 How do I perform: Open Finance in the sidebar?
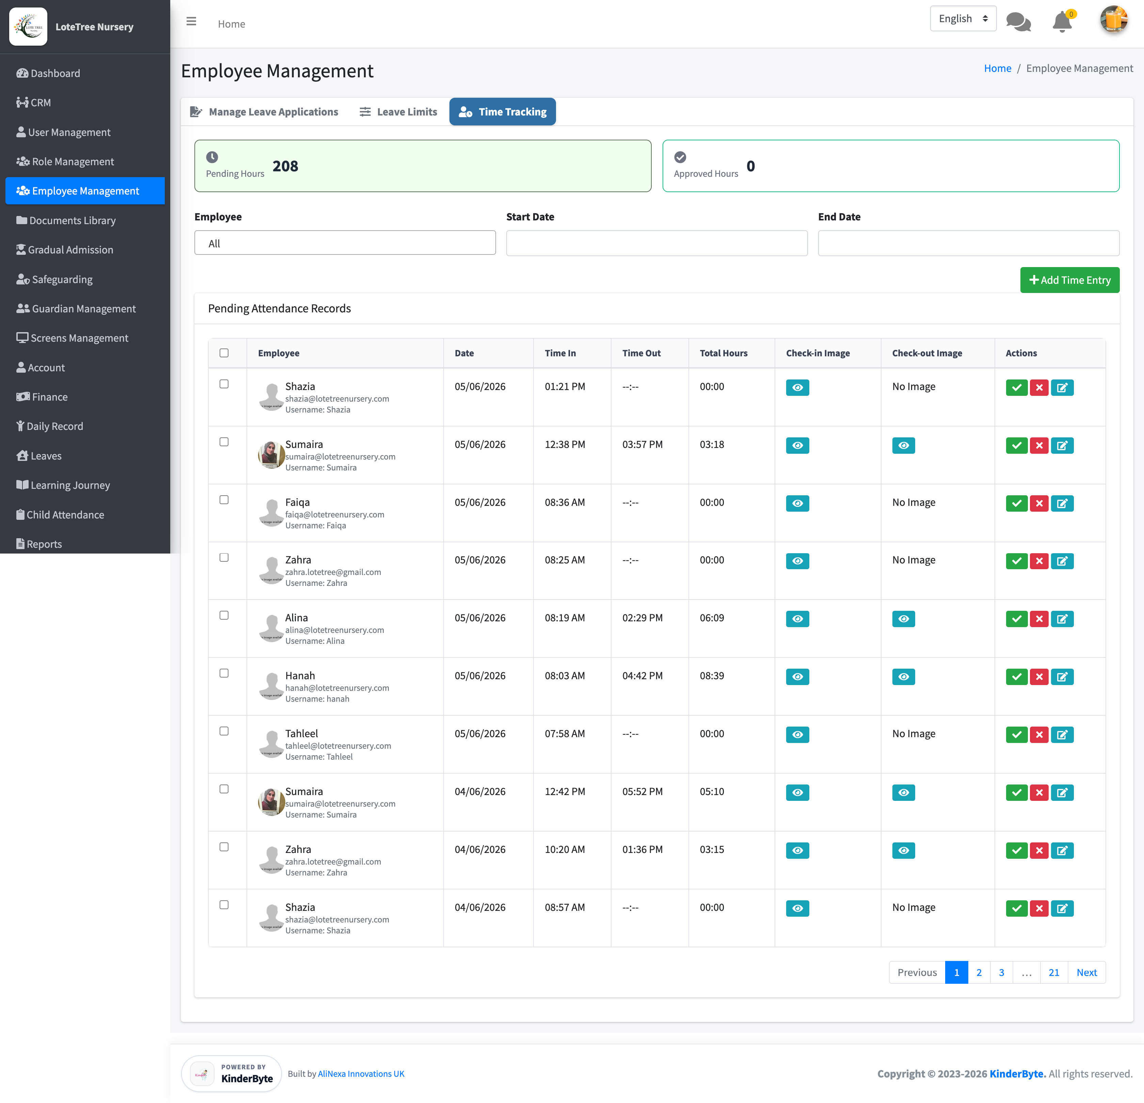85,397
